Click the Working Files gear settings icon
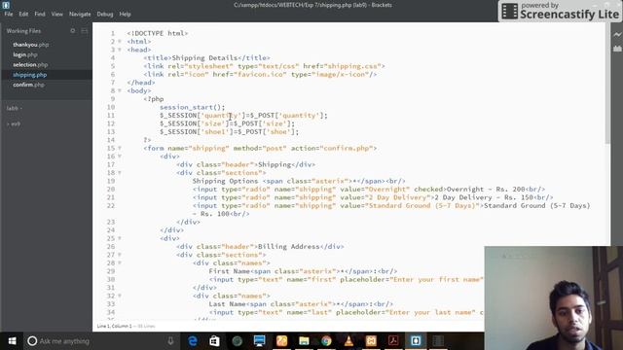The image size is (623, 350). tap(72, 30)
